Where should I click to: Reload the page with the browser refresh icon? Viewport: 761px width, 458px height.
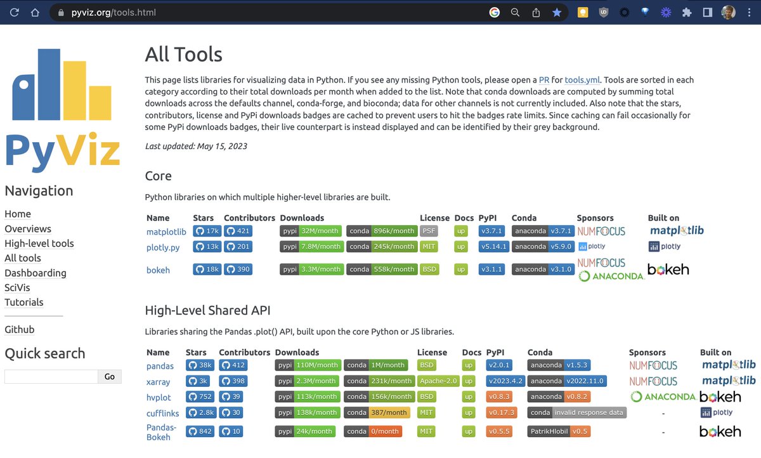click(x=15, y=12)
